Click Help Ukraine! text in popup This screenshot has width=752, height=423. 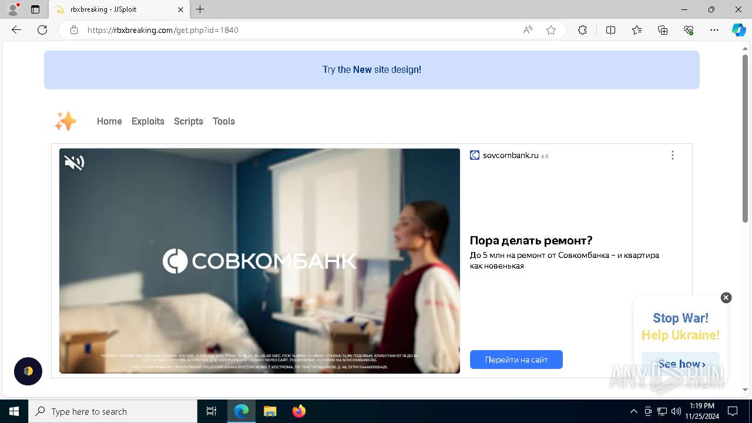coord(680,335)
